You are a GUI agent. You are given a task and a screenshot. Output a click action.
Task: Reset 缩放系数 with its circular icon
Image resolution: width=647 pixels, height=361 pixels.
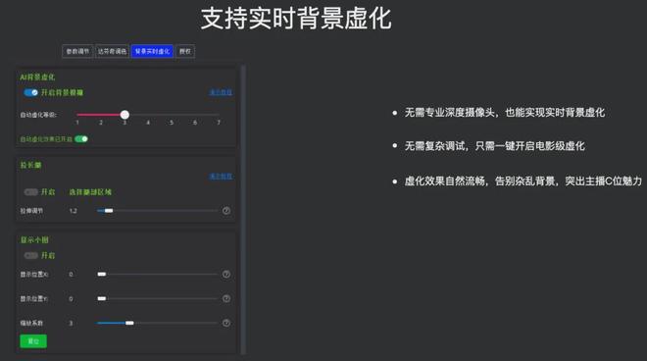(x=226, y=323)
